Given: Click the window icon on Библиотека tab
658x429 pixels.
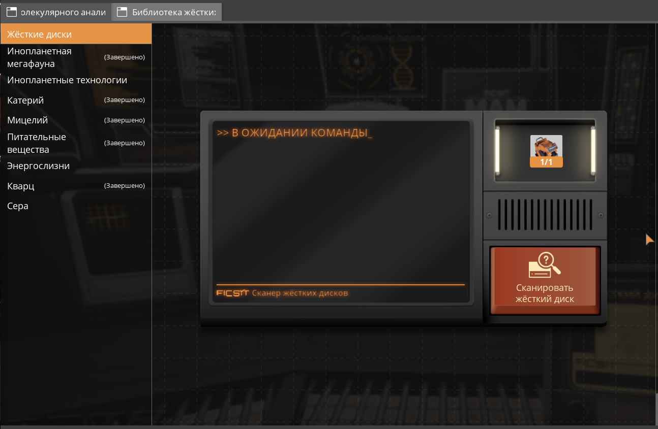Looking at the screenshot, I should [122, 12].
